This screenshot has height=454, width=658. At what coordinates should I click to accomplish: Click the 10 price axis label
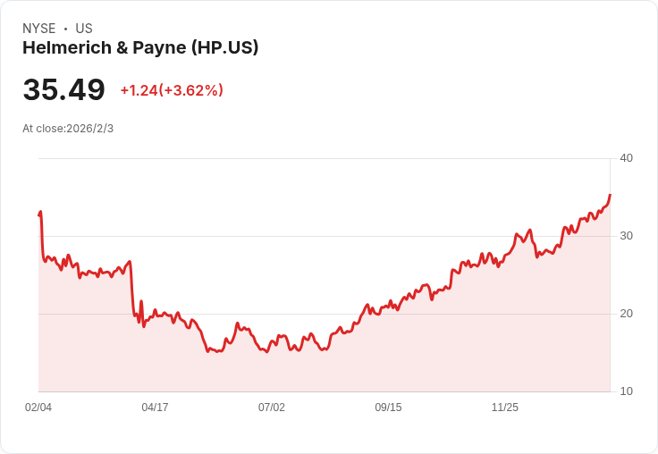click(x=626, y=391)
